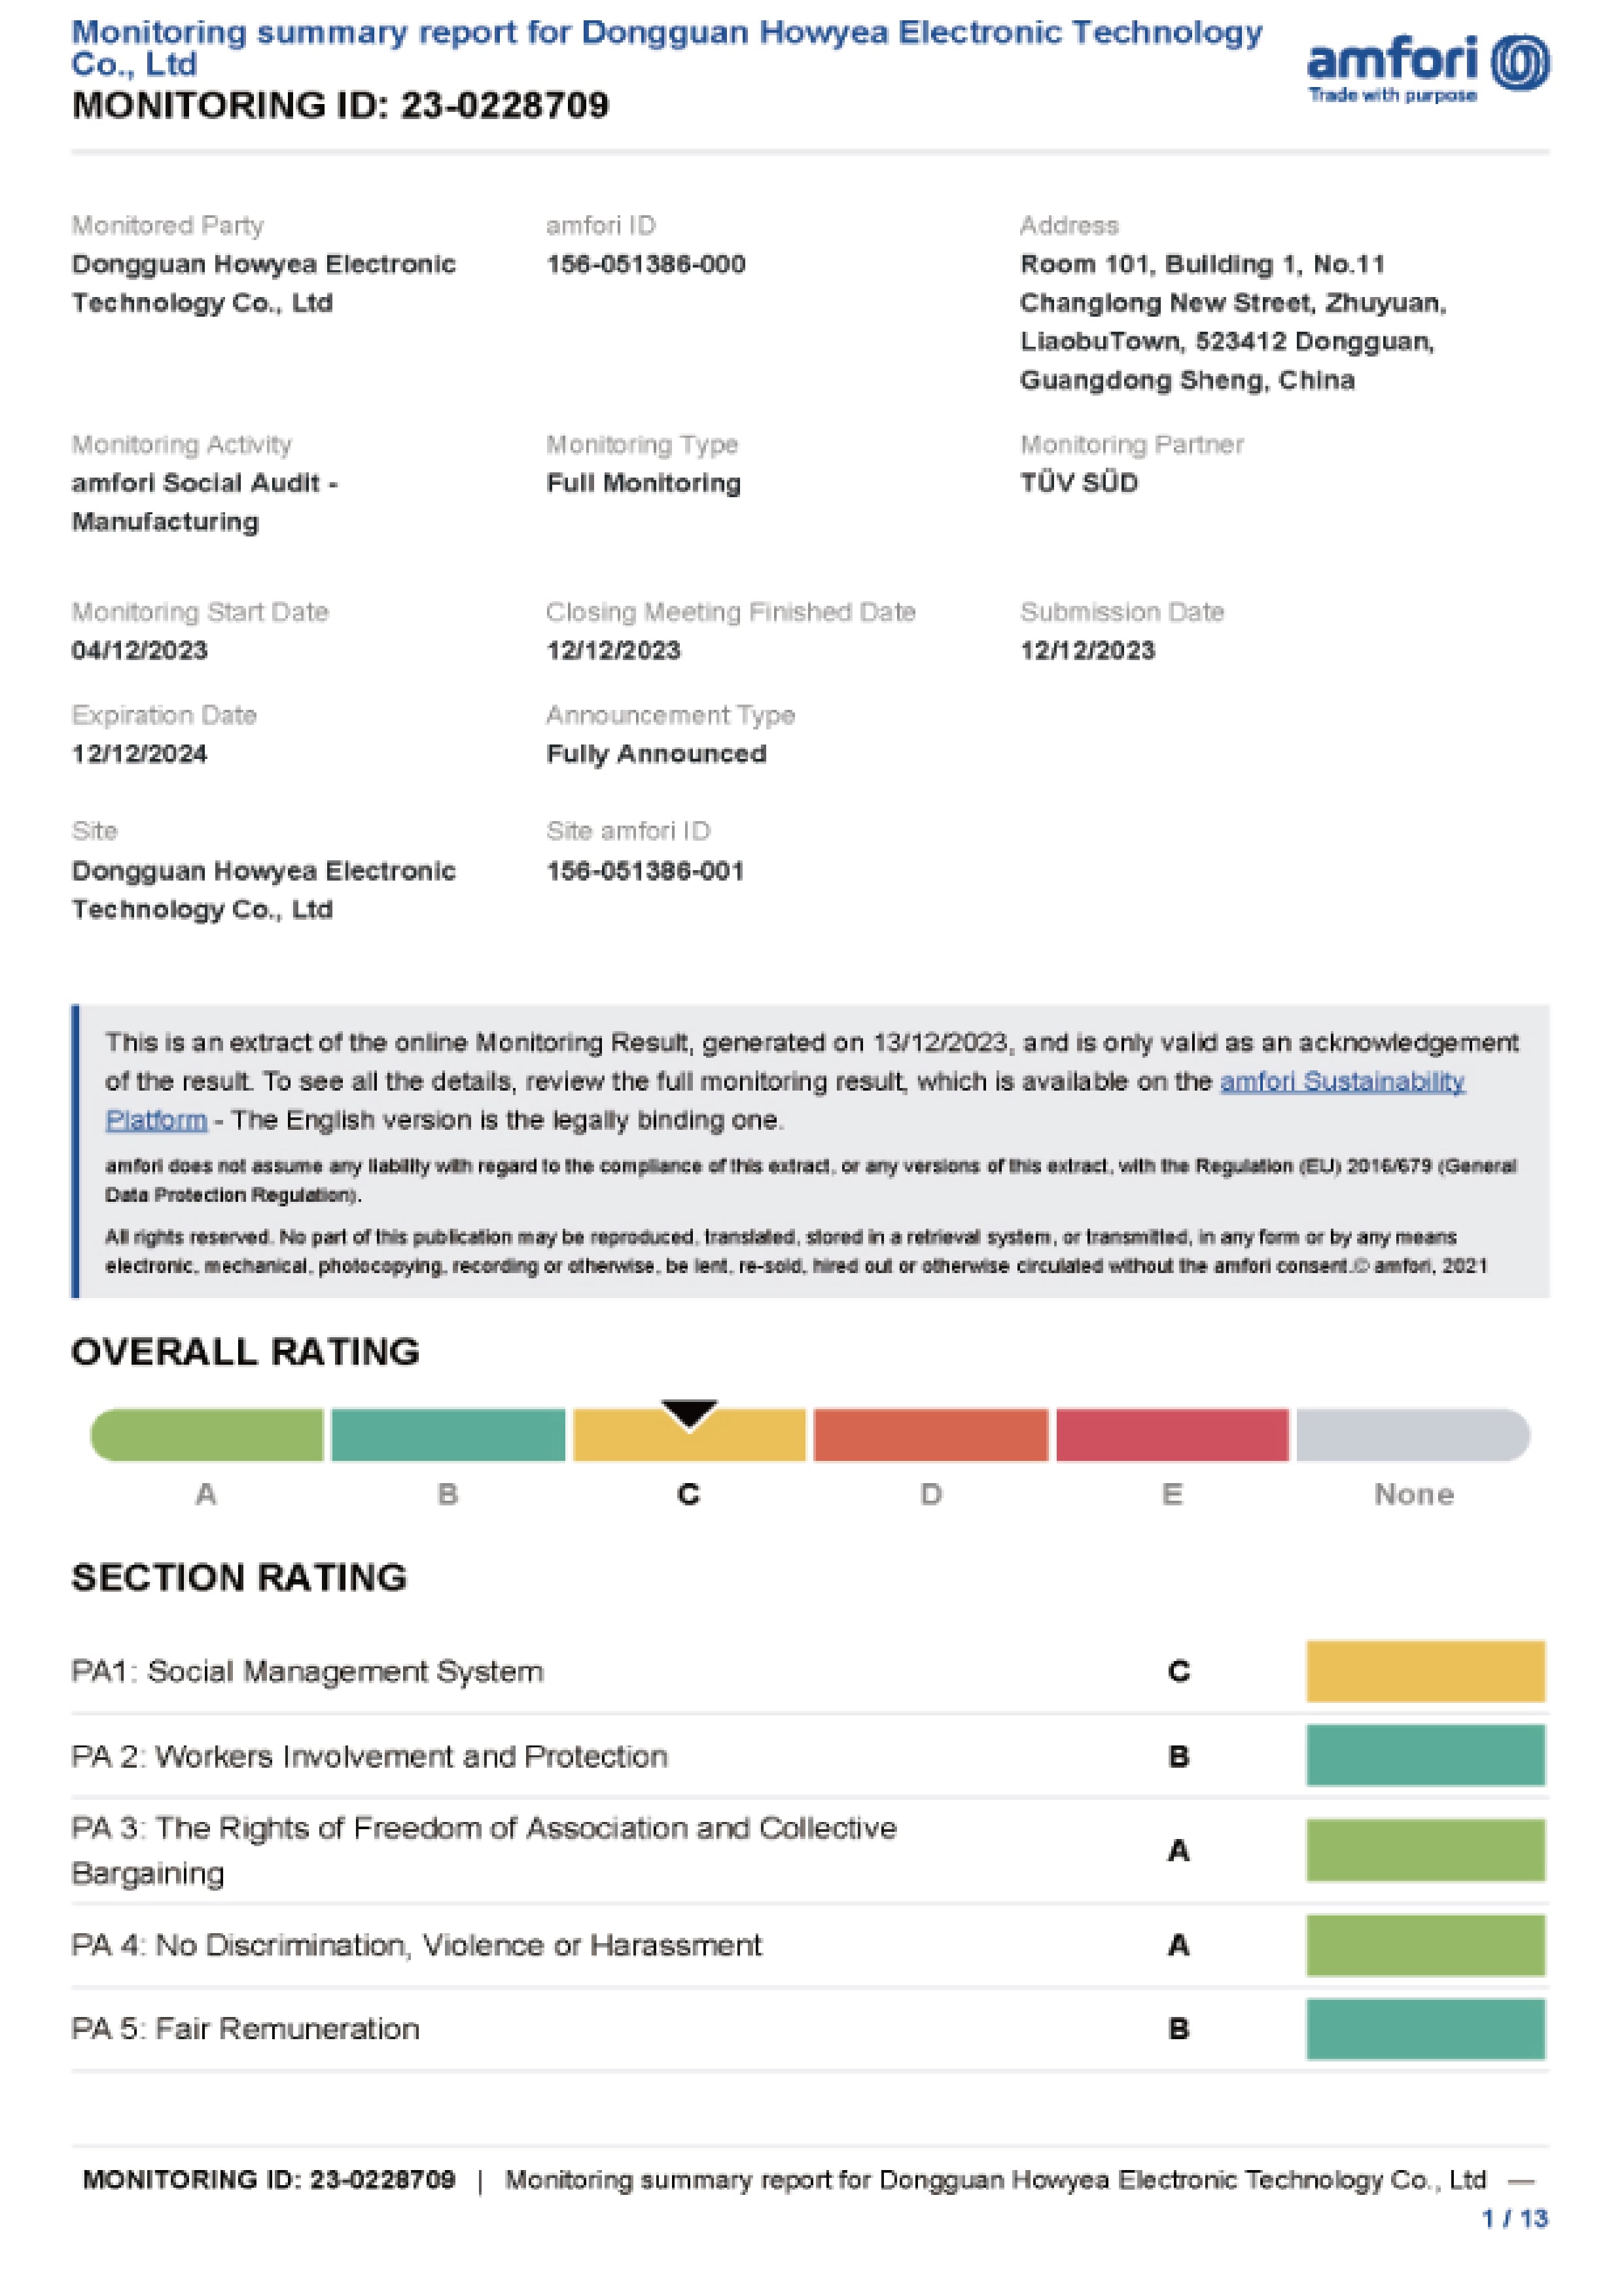Click the PA 5: Fair Remuneration row label
Image resolution: width=1624 pixels, height=2295 pixels.
pos(245,2029)
